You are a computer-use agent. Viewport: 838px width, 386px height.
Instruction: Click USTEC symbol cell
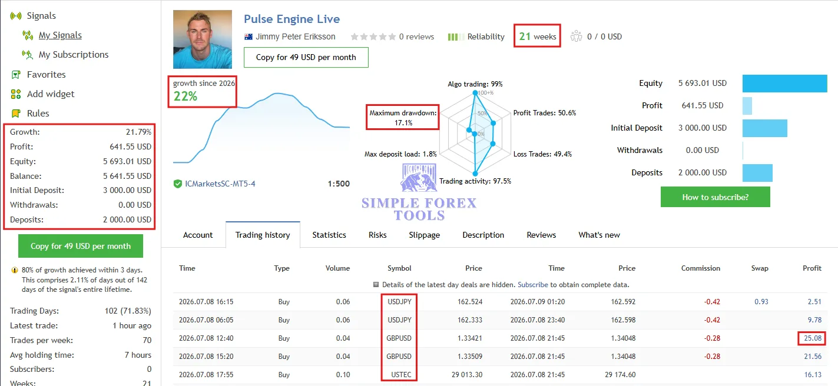[401, 375]
